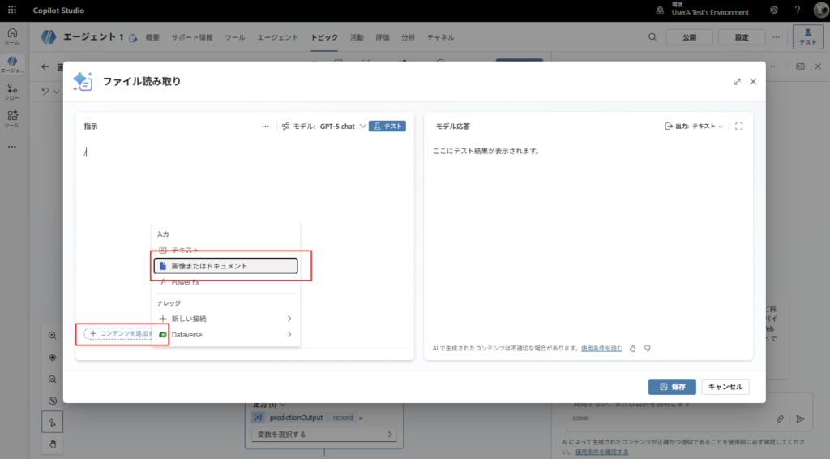This screenshot has height=459, width=830.
Task: Click キャンセル button
Action: [725, 387]
